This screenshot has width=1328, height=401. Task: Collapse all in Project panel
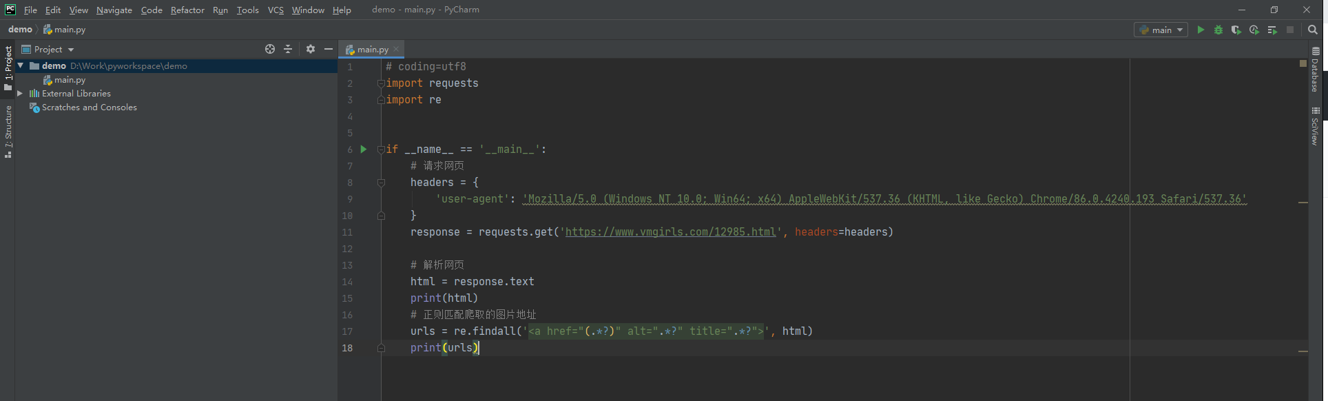click(x=288, y=49)
